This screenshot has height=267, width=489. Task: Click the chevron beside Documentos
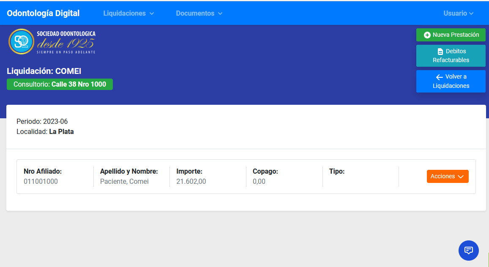click(220, 14)
